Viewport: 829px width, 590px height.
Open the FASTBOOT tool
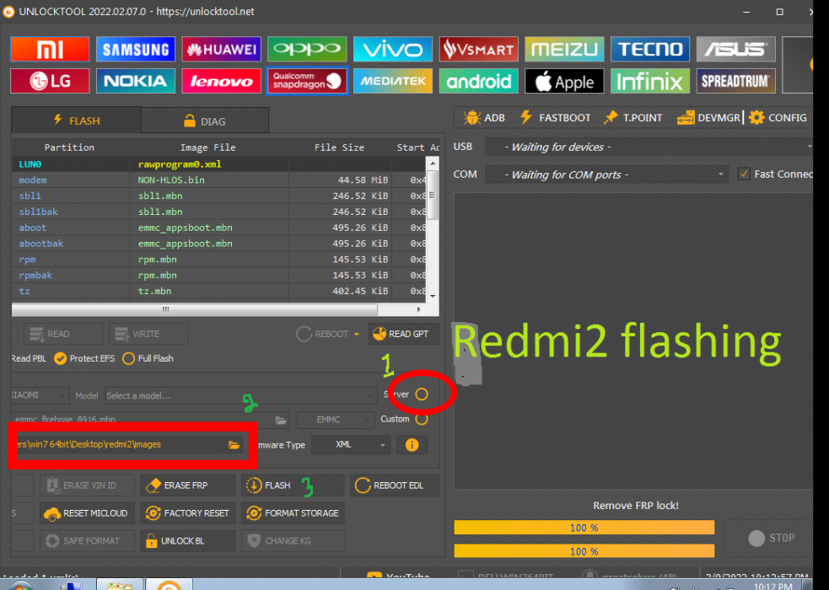click(555, 117)
